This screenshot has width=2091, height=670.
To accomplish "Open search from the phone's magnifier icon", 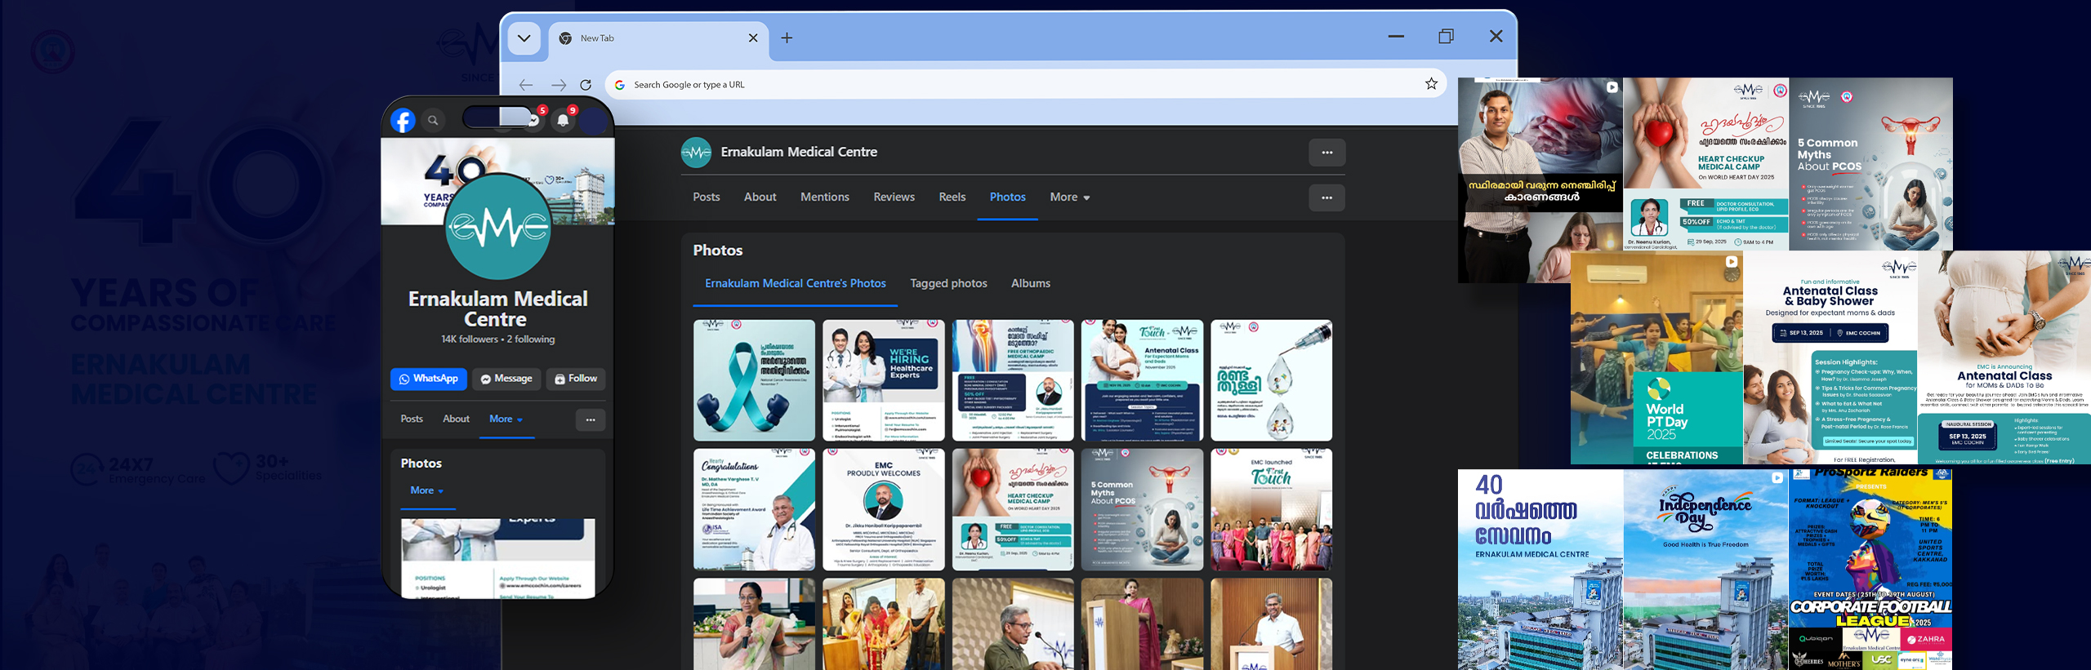I will point(433,121).
